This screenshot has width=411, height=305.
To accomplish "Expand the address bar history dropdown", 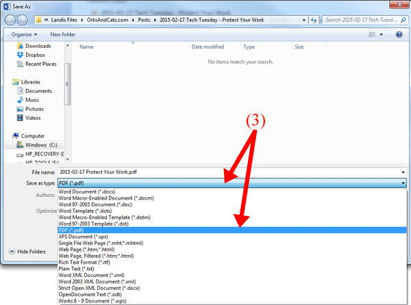I will coord(304,20).
